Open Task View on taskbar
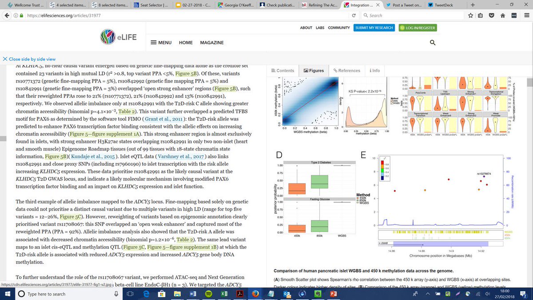This screenshot has height=300, width=533. (131, 294)
